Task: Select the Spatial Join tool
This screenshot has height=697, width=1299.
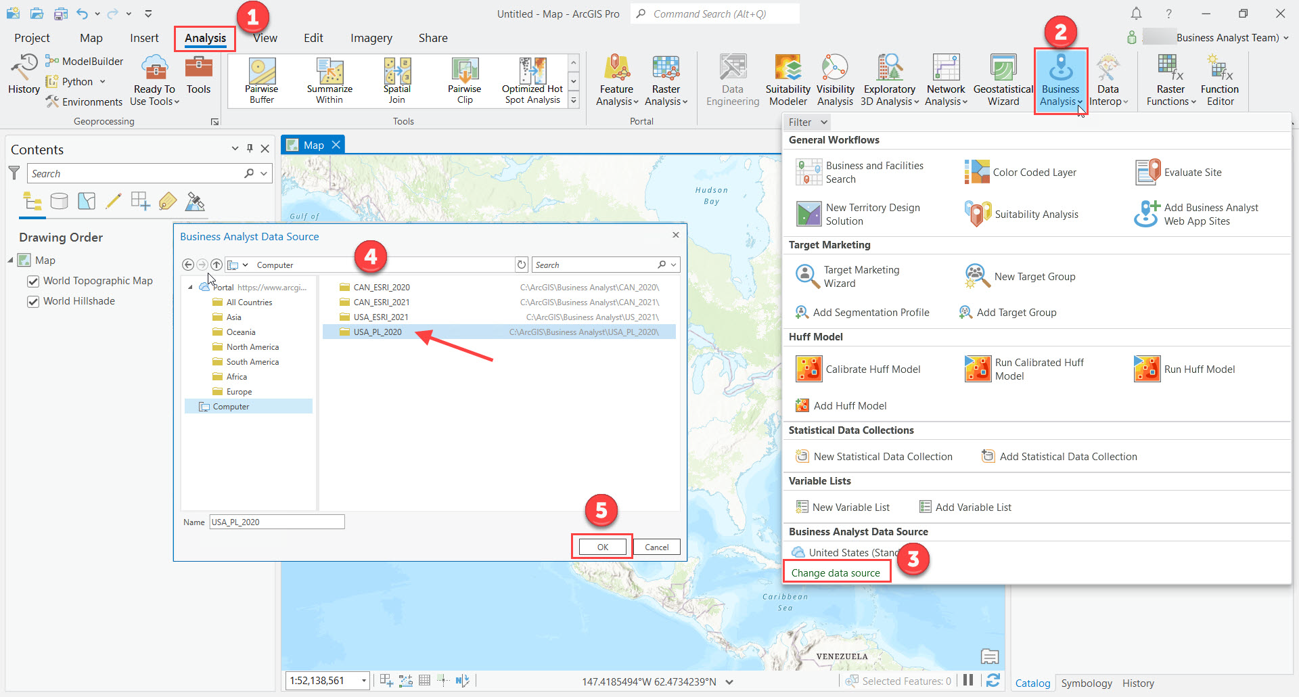Action: (397, 79)
